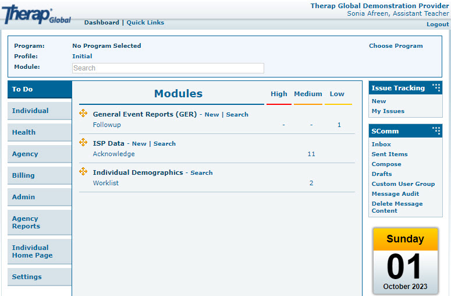The image size is (451, 296).
Task: Open SComm Drafts
Action: pyautogui.click(x=382, y=174)
